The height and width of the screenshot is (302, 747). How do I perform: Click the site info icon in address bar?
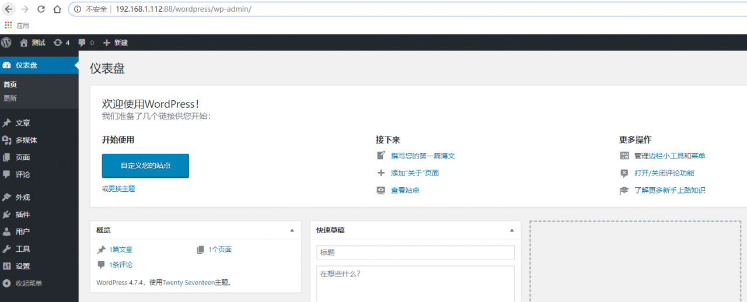(78, 9)
